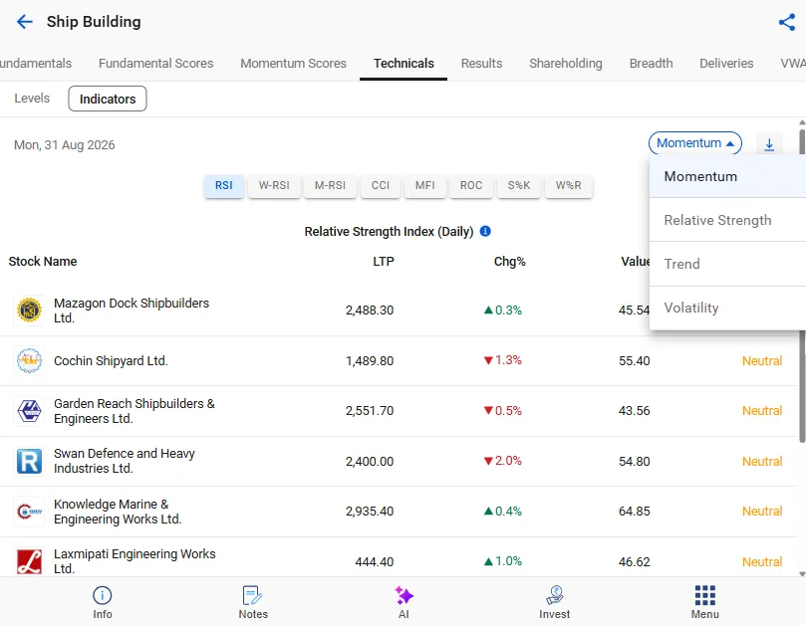Select the ROC indicator chip
This screenshot has width=806, height=625.
471,185
